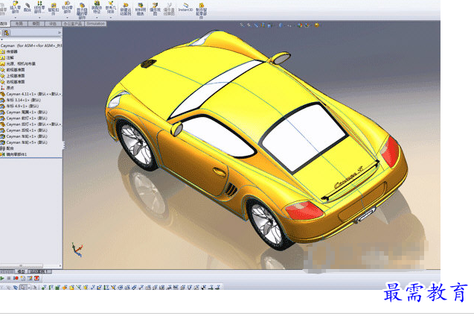Image resolution: width=474 pixels, height=316 pixels.
Task: Open Assembly Features (装配体特征) tool
Action: [97, 7]
